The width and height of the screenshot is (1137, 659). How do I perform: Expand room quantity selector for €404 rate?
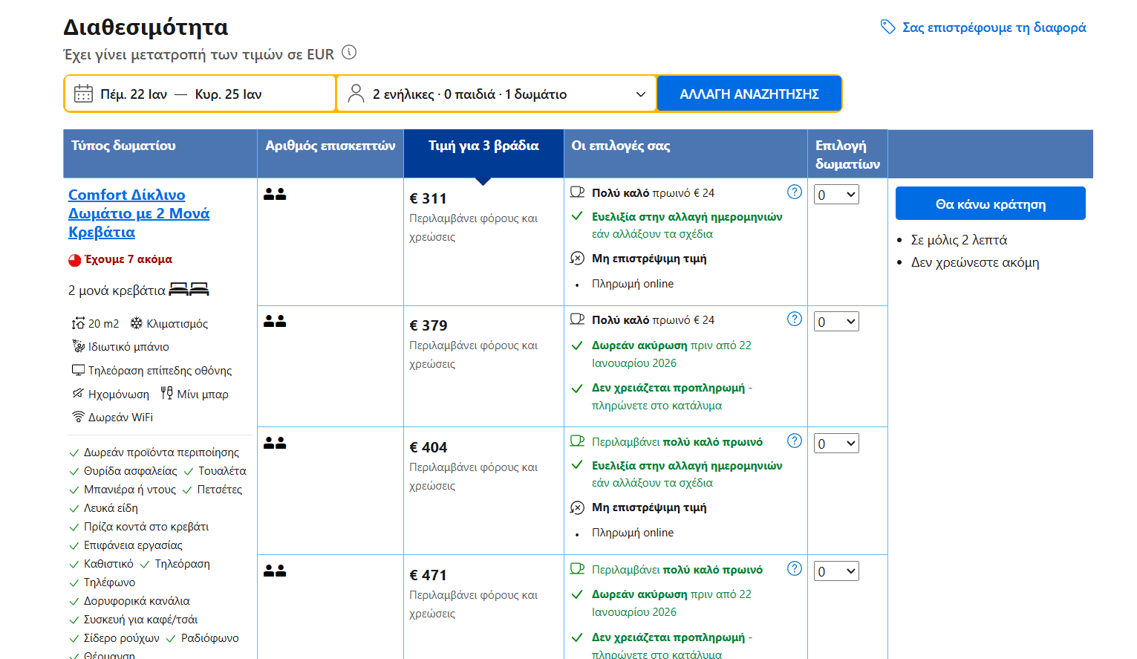coord(836,444)
